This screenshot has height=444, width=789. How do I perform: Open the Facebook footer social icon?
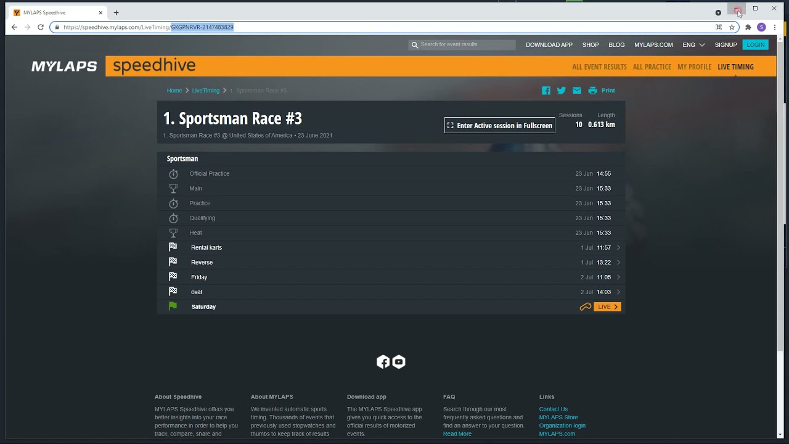click(x=383, y=362)
